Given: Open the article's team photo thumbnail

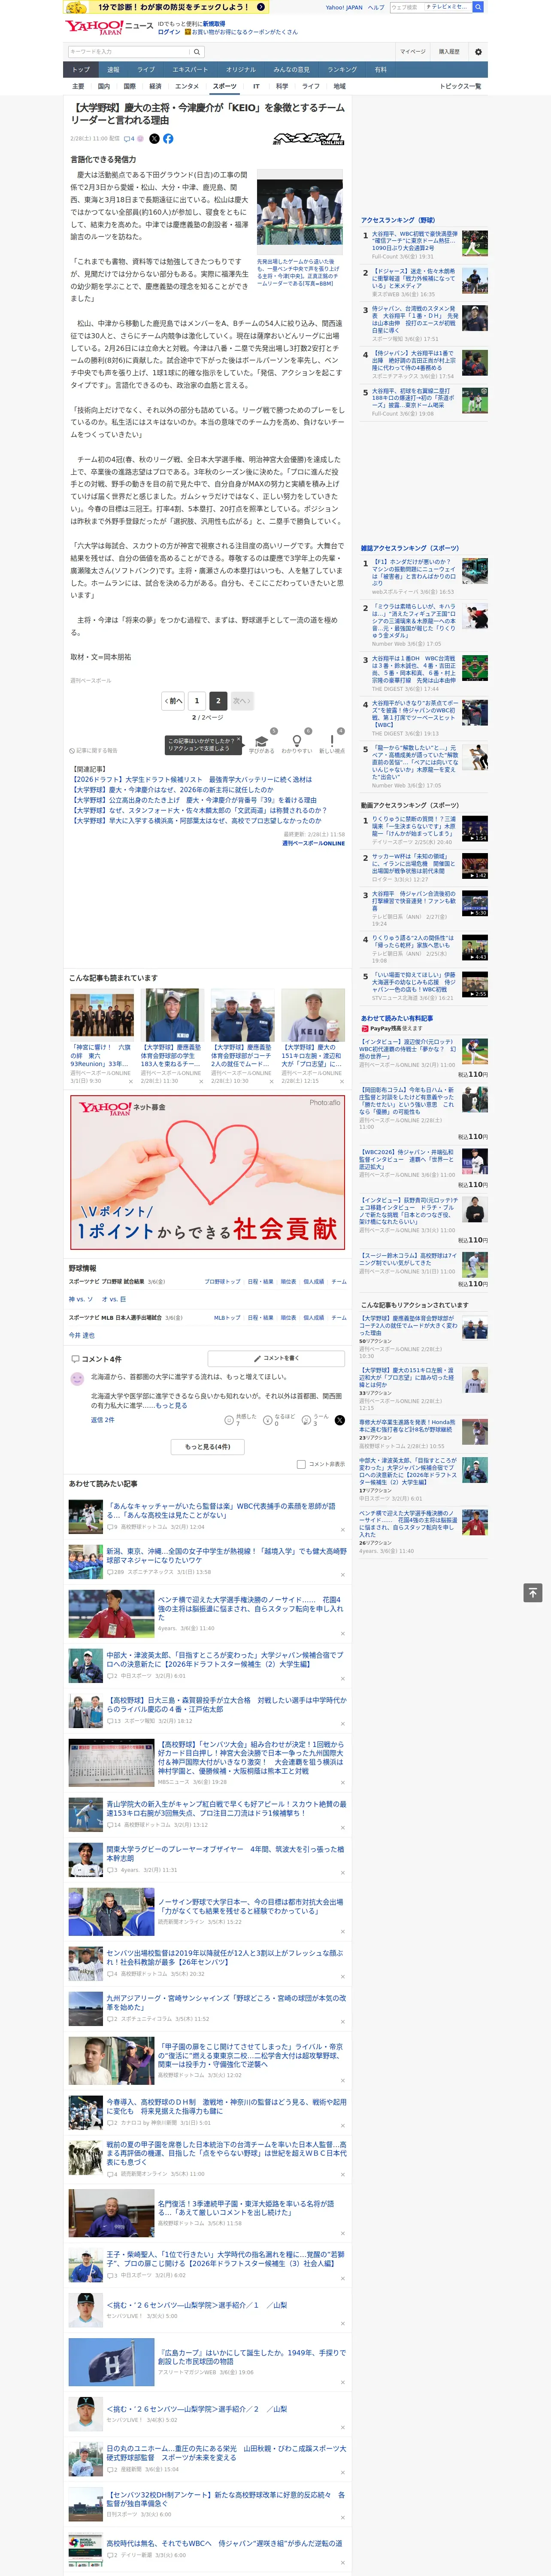Looking at the screenshot, I should coord(300,213).
